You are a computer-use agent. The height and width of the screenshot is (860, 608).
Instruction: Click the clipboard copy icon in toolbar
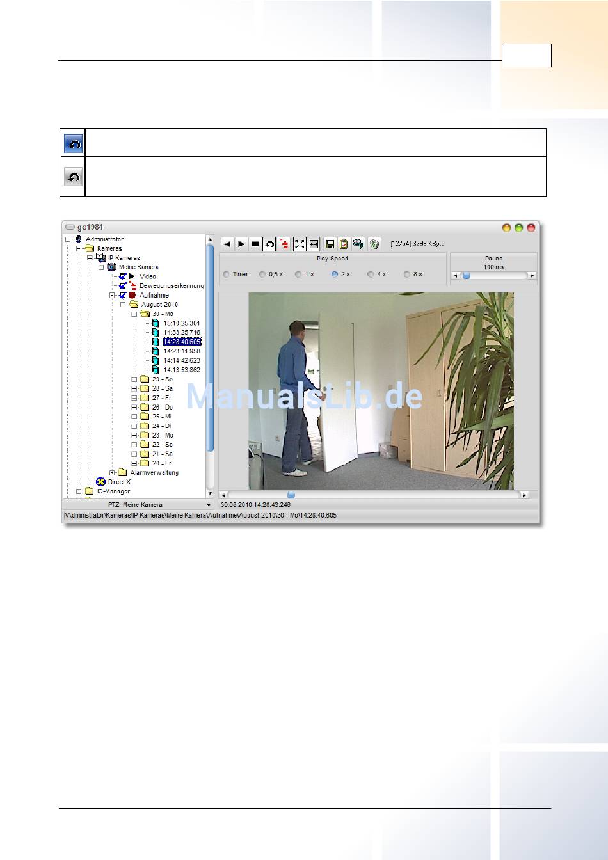344,244
